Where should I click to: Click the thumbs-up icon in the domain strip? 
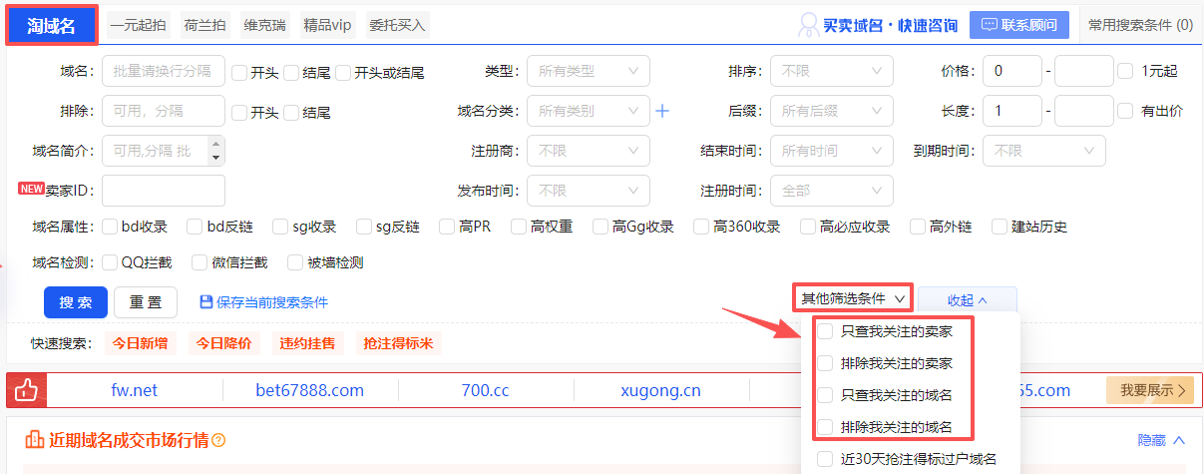point(26,390)
